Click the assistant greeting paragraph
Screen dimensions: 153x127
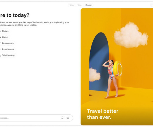[34, 24]
